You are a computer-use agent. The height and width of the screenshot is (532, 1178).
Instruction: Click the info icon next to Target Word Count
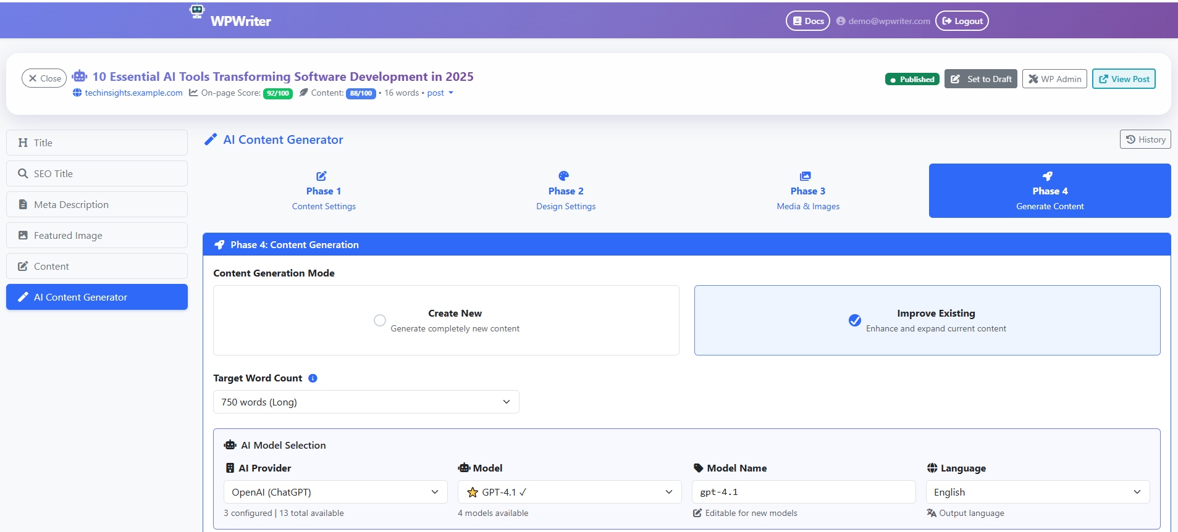313,378
